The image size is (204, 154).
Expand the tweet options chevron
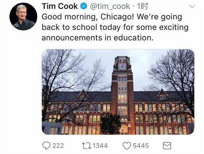tap(192, 6)
